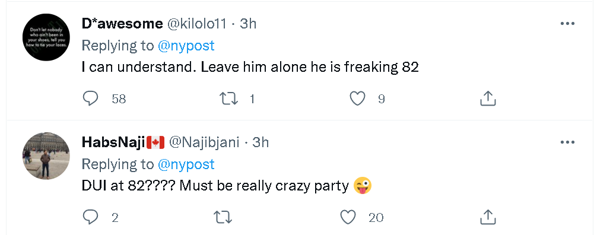
Task: Open tweet text 'DUI at 82???? Must be really crazy party'
Action: [x=215, y=186]
